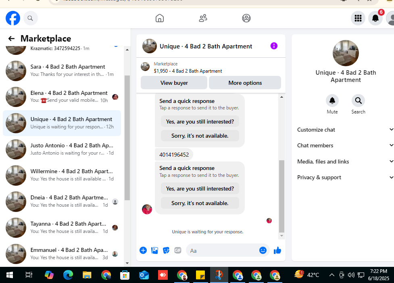Screen dimensions: 394x283
Task: Expand Customize chat section
Action: coord(345,130)
